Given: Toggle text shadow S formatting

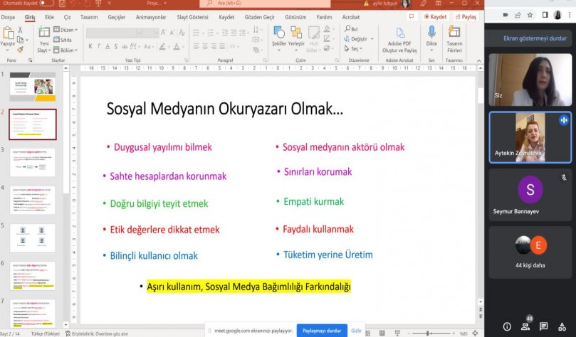Looking at the screenshot, I should point(116,47).
